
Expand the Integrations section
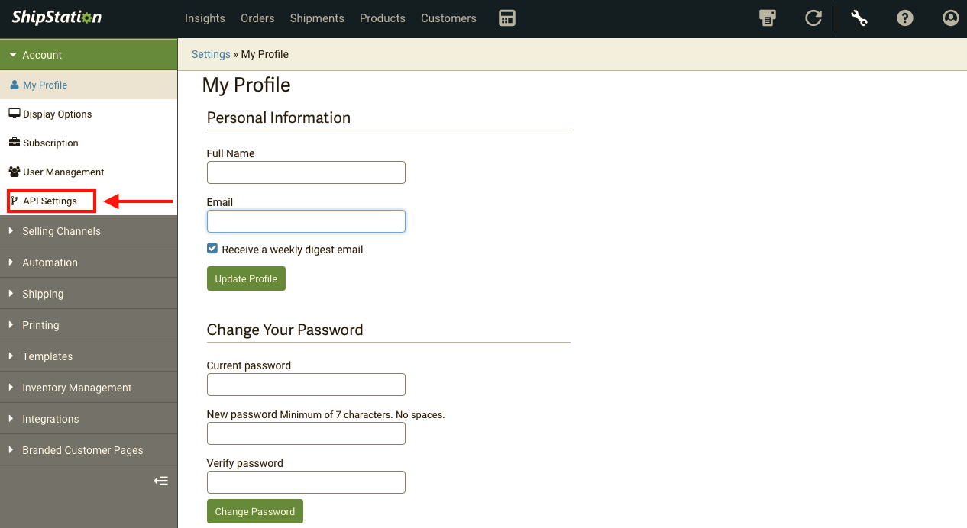coord(89,419)
